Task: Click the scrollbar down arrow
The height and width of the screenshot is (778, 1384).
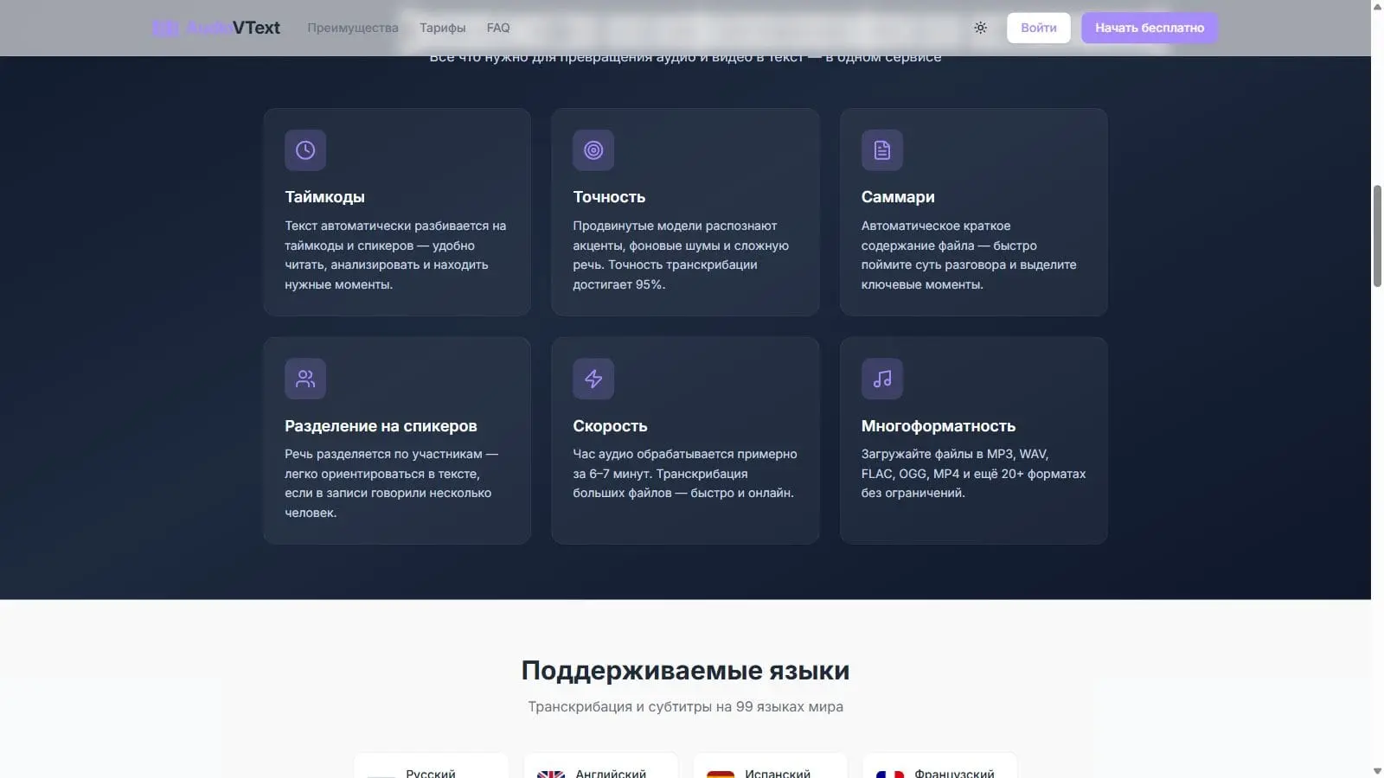Action: [x=1377, y=771]
